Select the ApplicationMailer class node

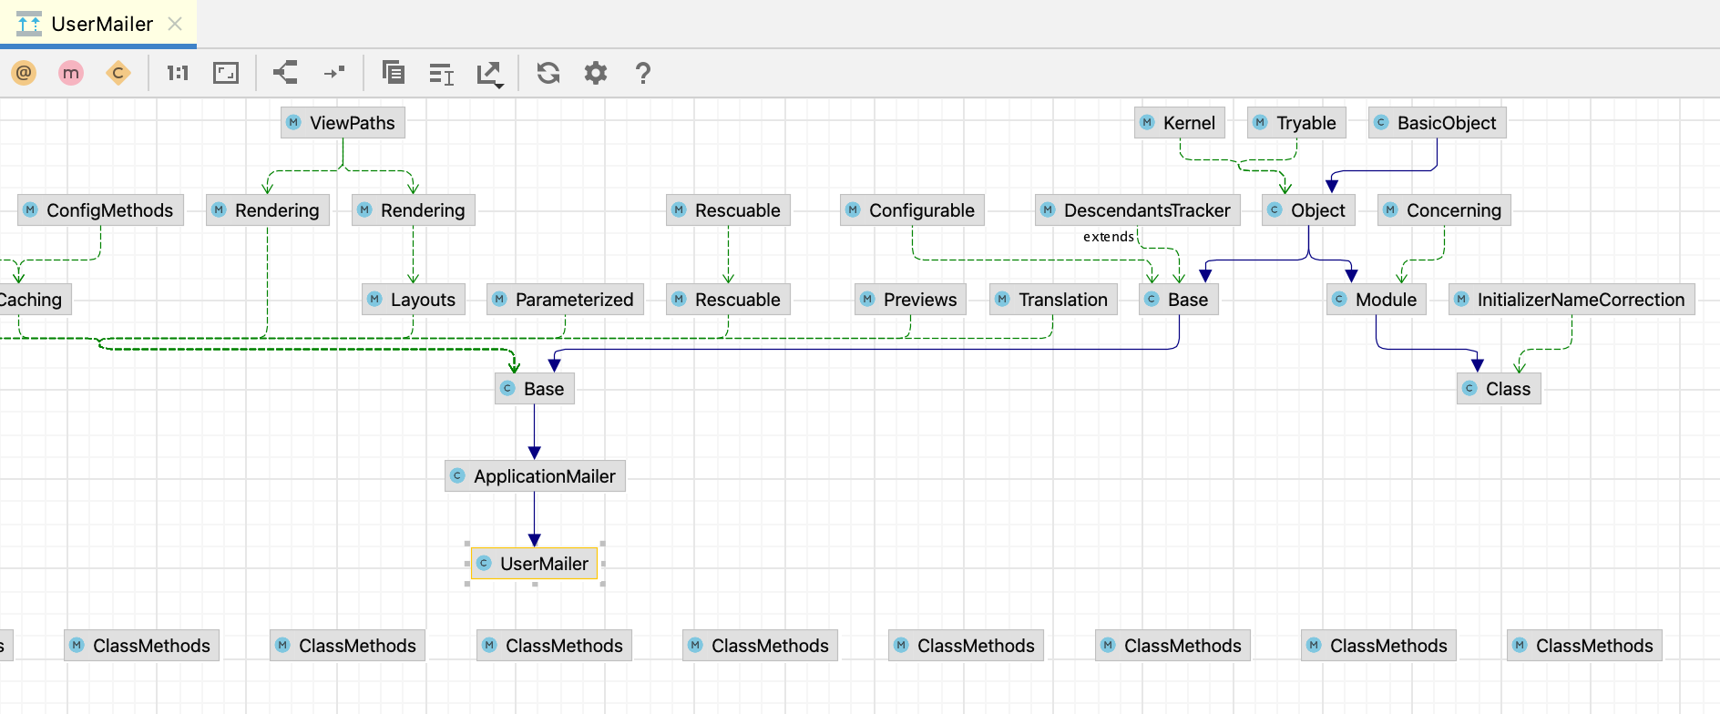click(x=535, y=476)
